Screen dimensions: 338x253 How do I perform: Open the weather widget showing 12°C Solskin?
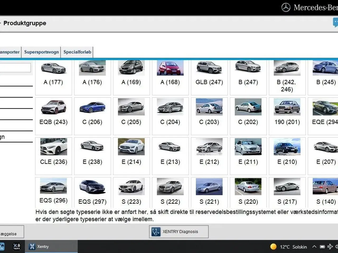pos(288,247)
